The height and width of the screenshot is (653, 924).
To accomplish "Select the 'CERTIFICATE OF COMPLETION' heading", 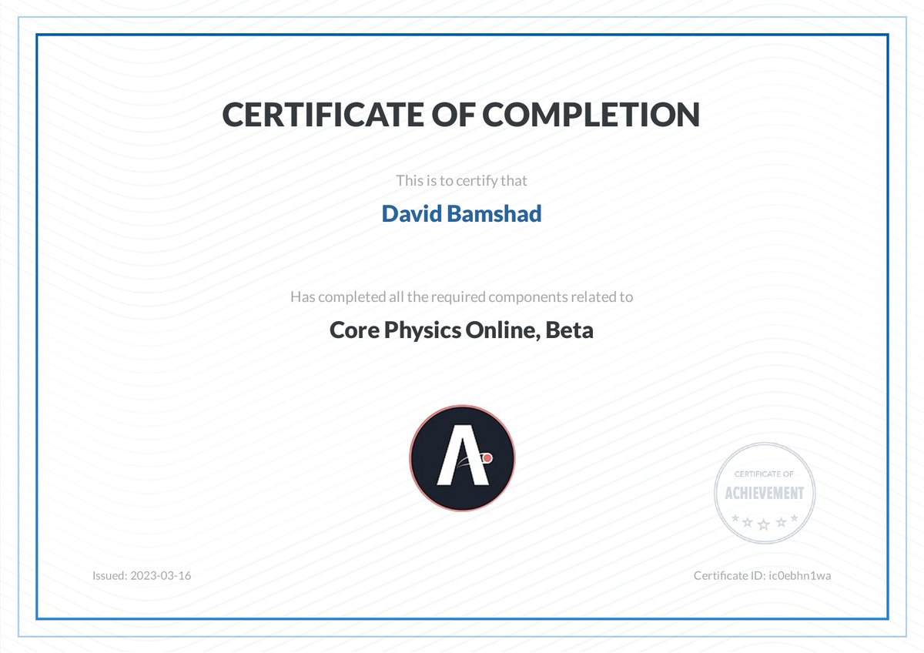I will [x=461, y=115].
